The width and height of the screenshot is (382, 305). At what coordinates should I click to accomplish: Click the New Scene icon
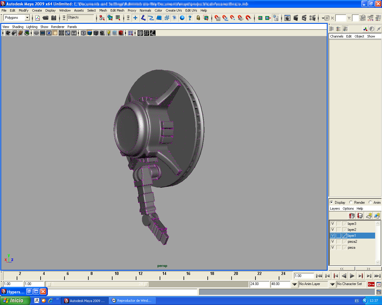coord(38,18)
